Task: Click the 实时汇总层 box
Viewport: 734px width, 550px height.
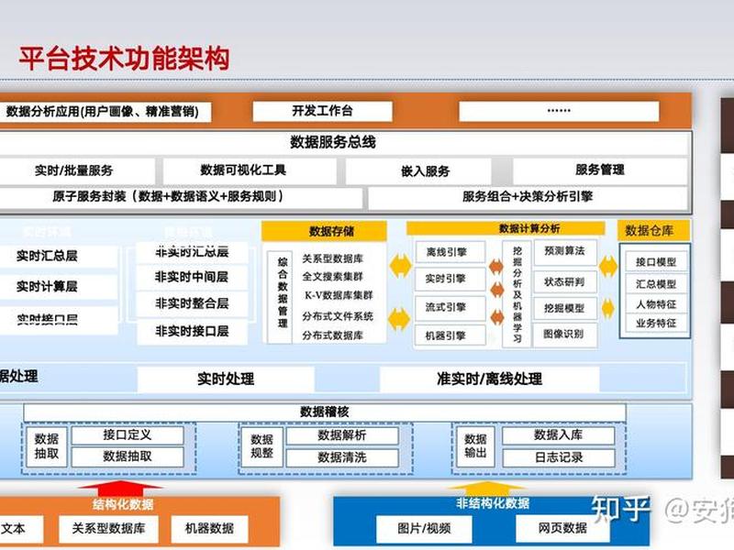Action: tap(57, 257)
